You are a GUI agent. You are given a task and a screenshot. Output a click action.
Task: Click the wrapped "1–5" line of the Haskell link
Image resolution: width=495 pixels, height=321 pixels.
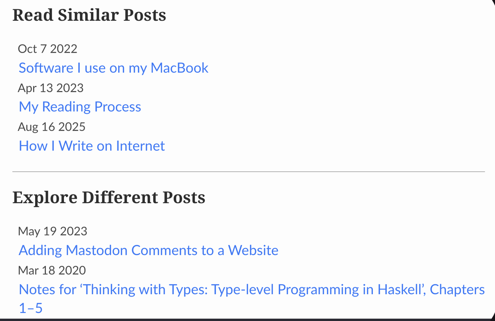31,308
